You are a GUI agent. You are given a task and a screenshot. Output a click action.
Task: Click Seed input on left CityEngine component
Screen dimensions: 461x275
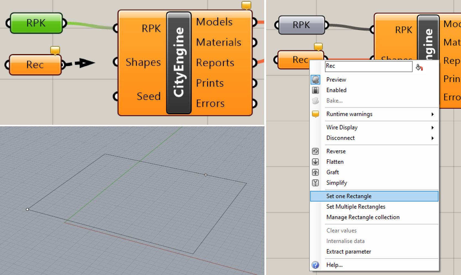click(149, 96)
